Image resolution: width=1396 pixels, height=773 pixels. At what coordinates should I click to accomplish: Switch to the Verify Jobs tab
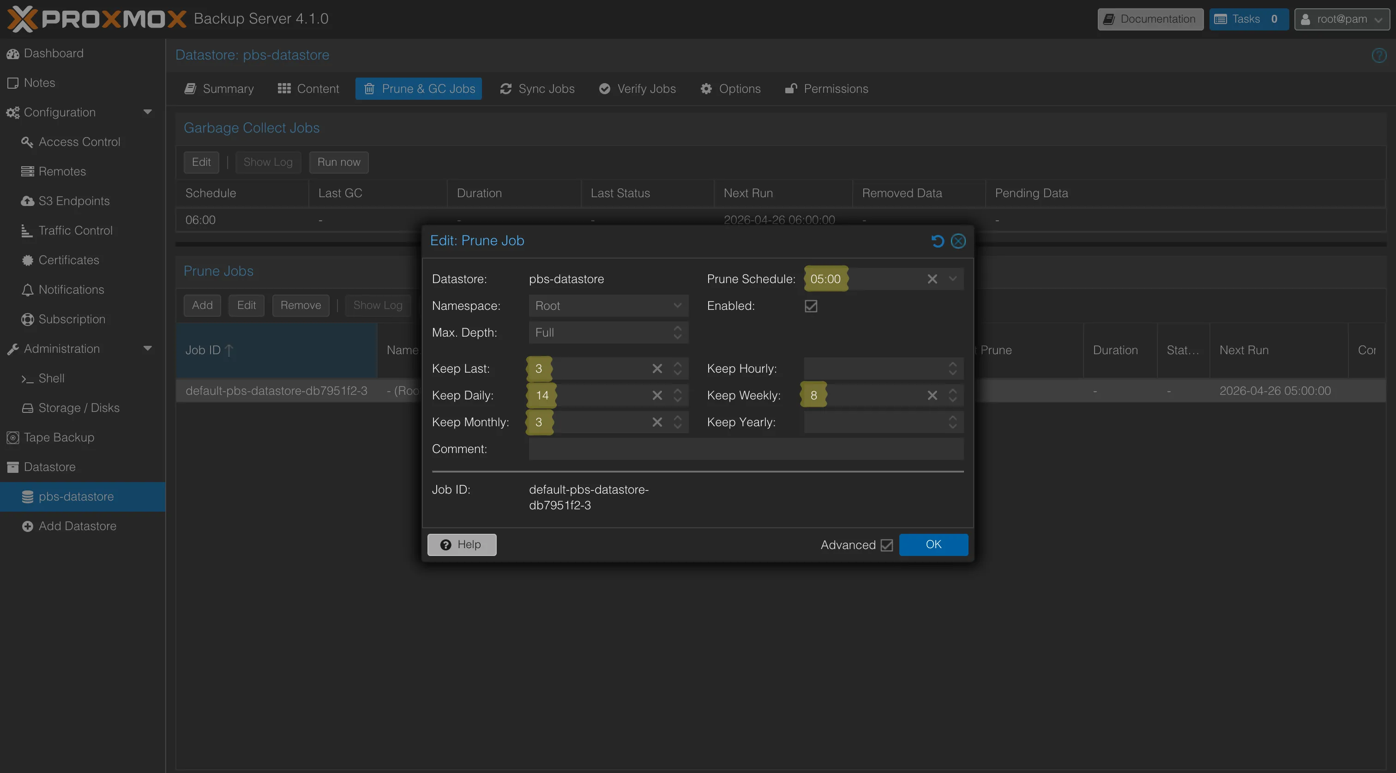[638, 89]
